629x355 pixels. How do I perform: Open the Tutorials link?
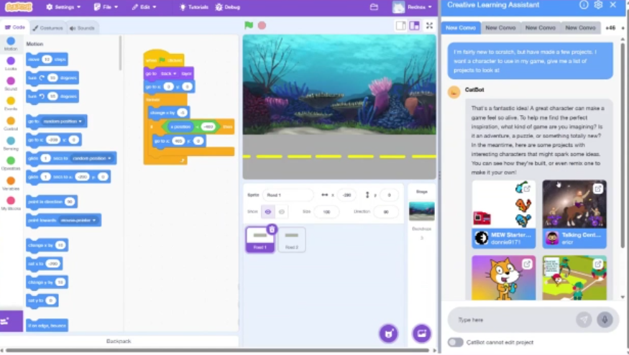point(193,6)
